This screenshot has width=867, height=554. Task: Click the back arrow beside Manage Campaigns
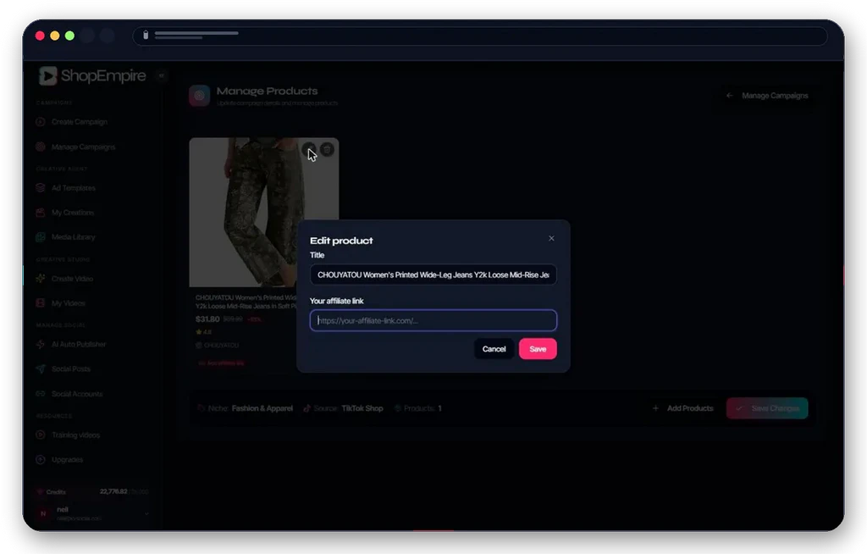(x=730, y=96)
